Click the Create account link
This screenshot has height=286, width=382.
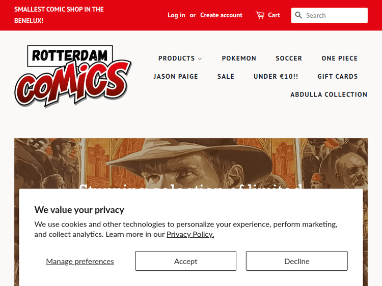(221, 15)
